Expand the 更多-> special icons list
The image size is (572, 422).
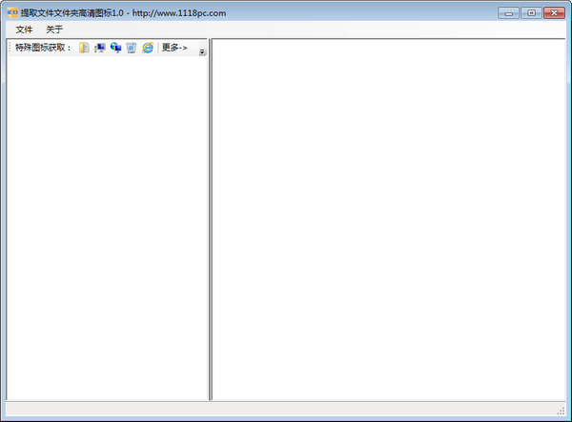(x=174, y=48)
